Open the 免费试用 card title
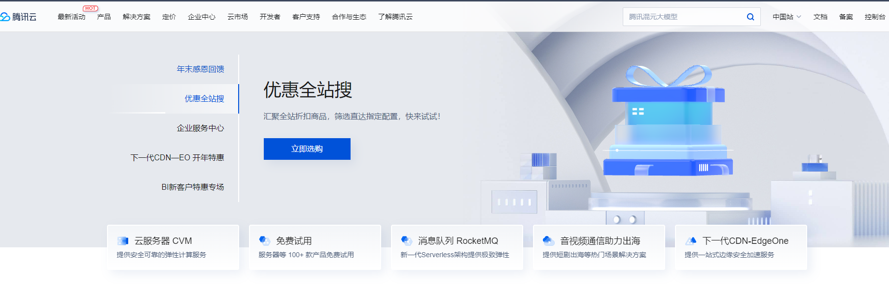889x296 pixels. (294, 241)
